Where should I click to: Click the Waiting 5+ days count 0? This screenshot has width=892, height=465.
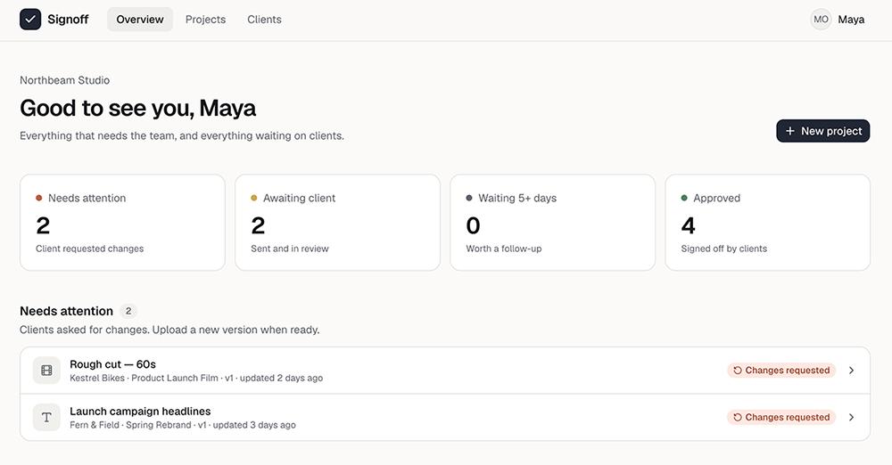coord(473,225)
